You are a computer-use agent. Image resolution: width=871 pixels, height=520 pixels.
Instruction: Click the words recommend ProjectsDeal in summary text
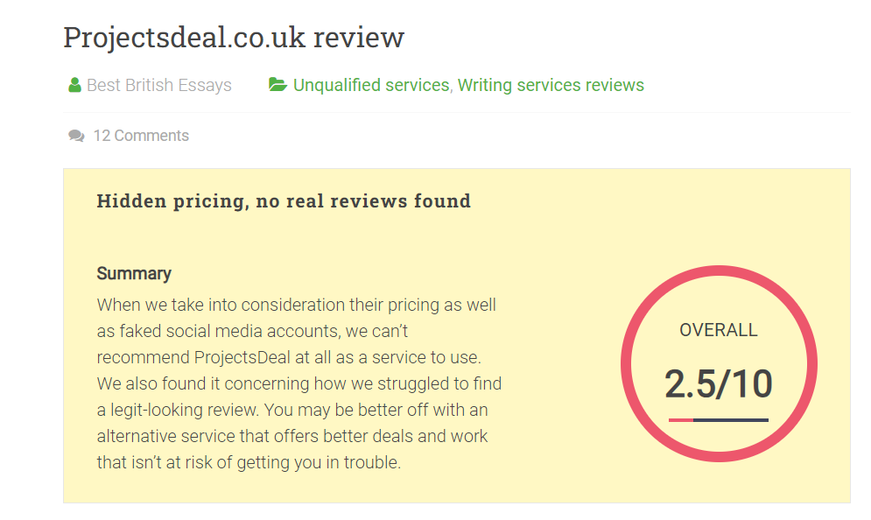click(x=193, y=357)
